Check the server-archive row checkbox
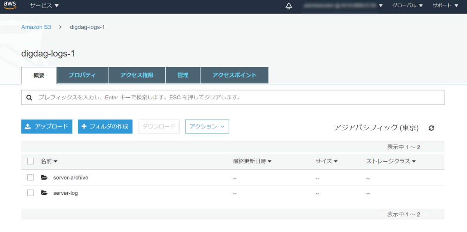This screenshot has width=467, height=232. point(30,178)
